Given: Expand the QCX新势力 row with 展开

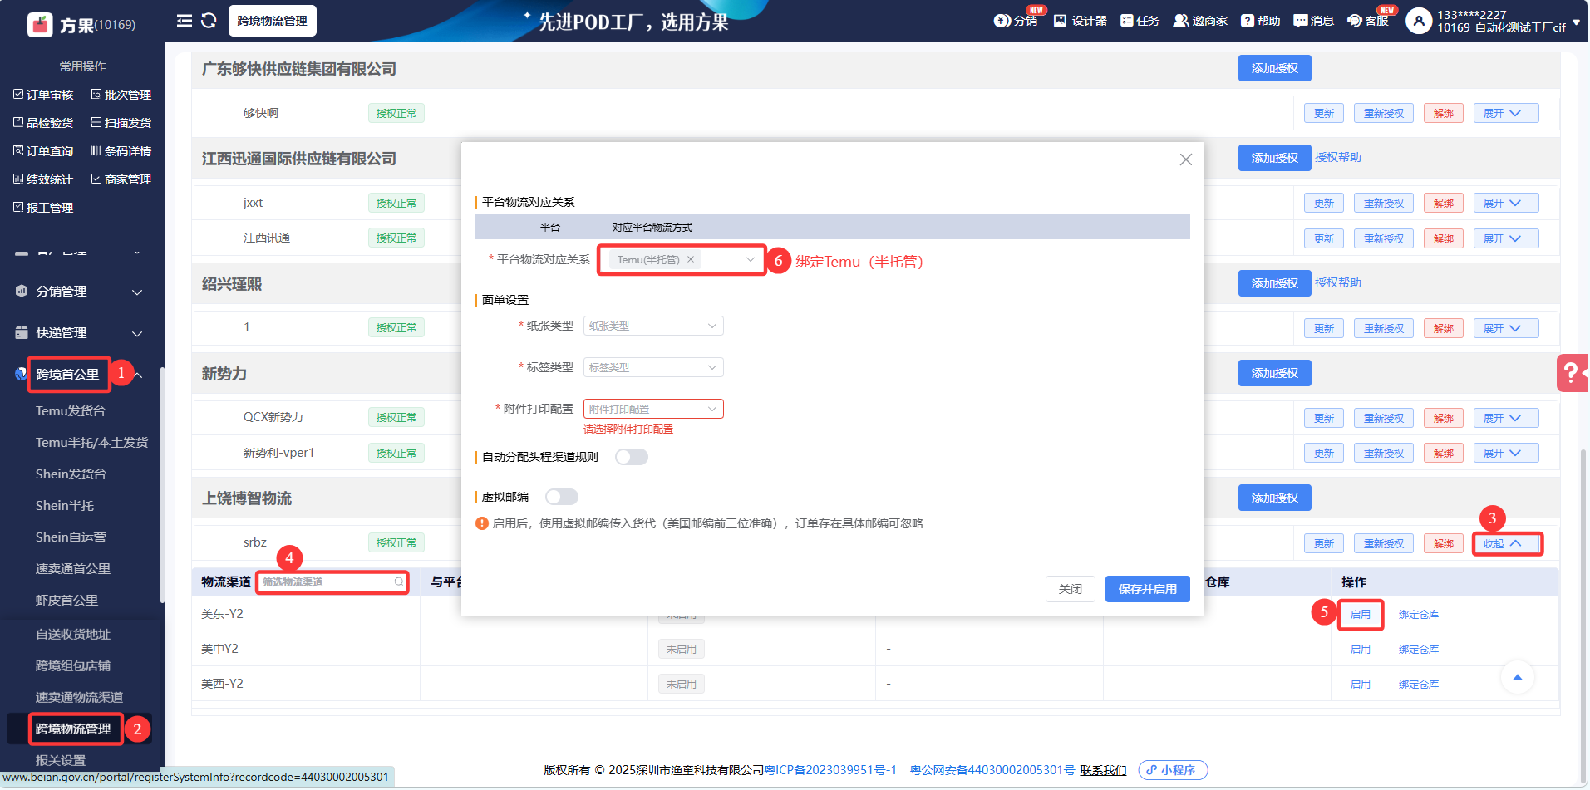Looking at the screenshot, I should tap(1506, 419).
